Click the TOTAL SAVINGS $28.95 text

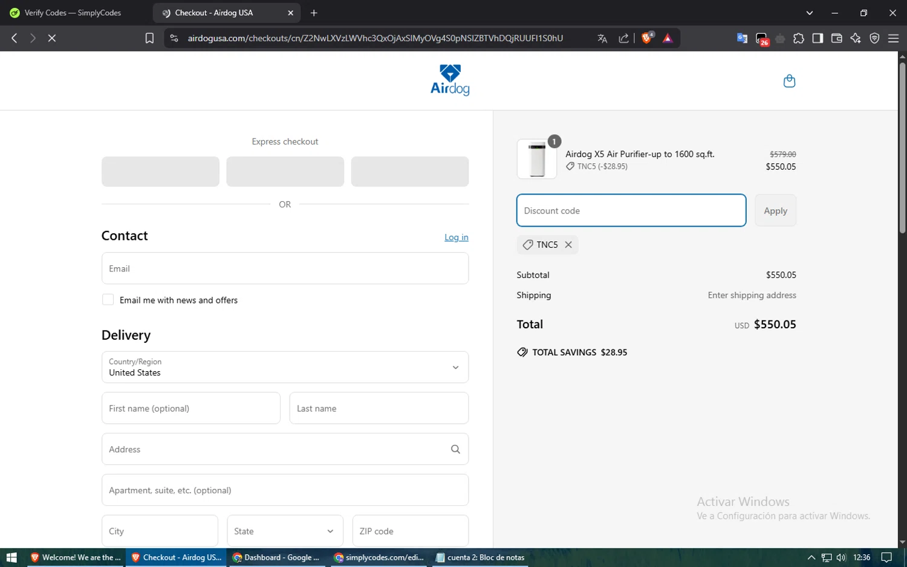pos(579,352)
